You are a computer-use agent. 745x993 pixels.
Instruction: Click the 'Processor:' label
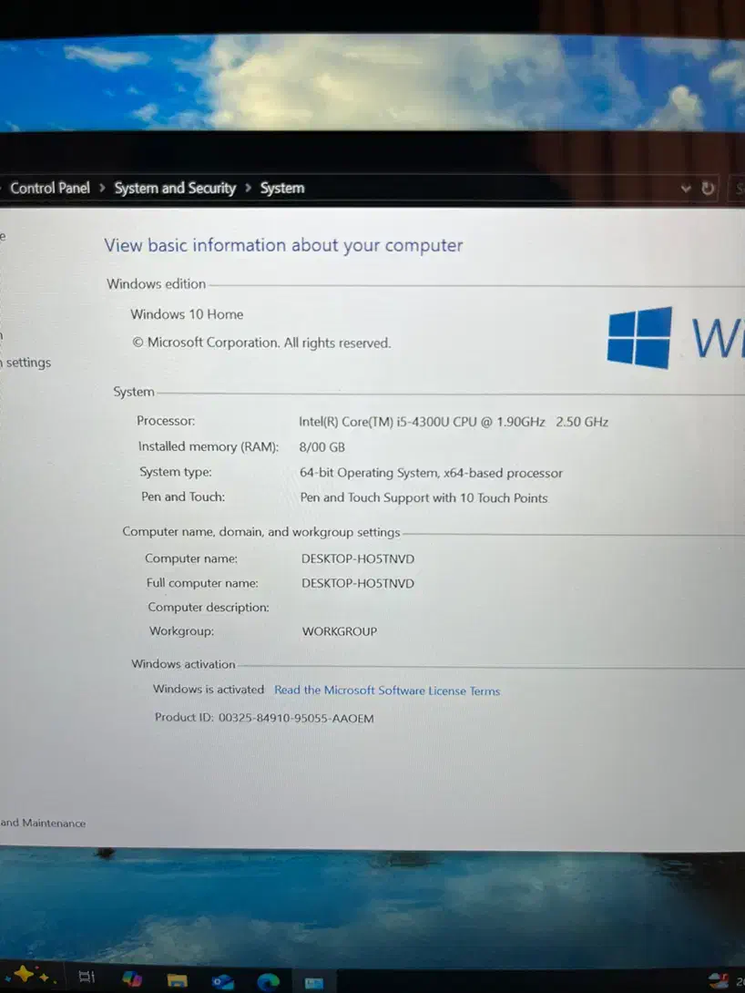[165, 421]
